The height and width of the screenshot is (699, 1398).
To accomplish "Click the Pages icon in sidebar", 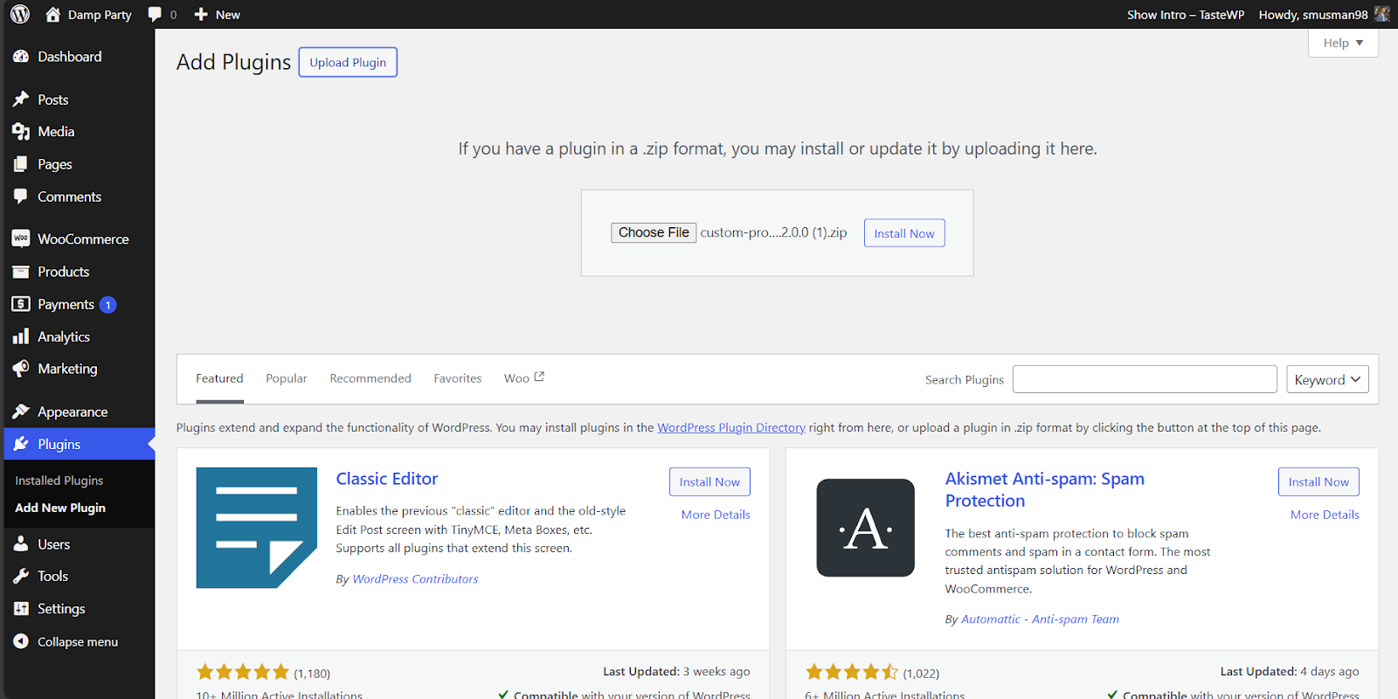I will tap(21, 164).
